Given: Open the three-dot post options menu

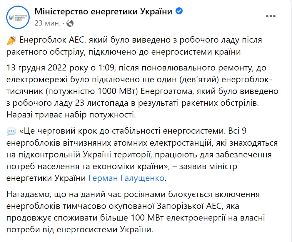Looking at the screenshot, I should coord(271,16).
